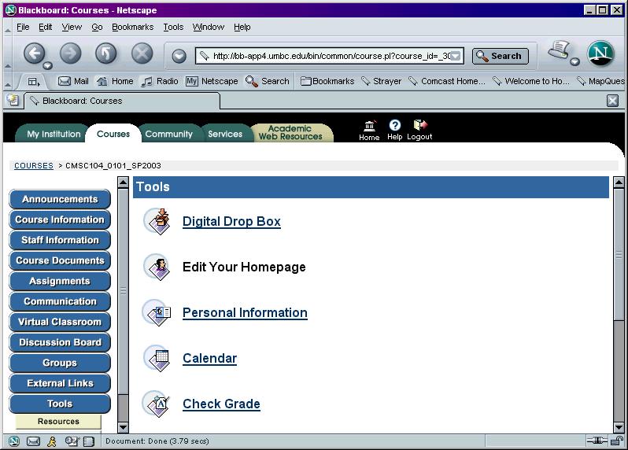Click the Print icon in toolbar
Image resolution: width=628 pixels, height=450 pixels.
click(559, 50)
